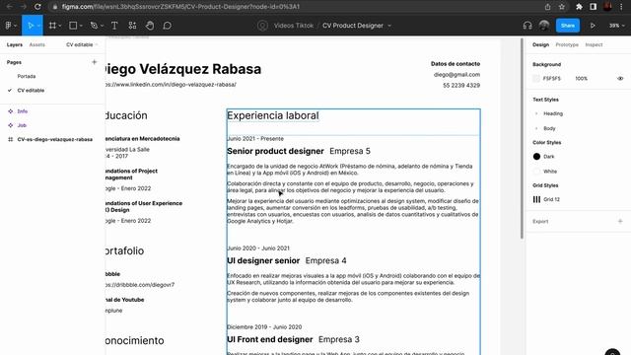Viewport: 631px width, 355px height.
Task: Select the Comment tool
Action: [167, 26]
